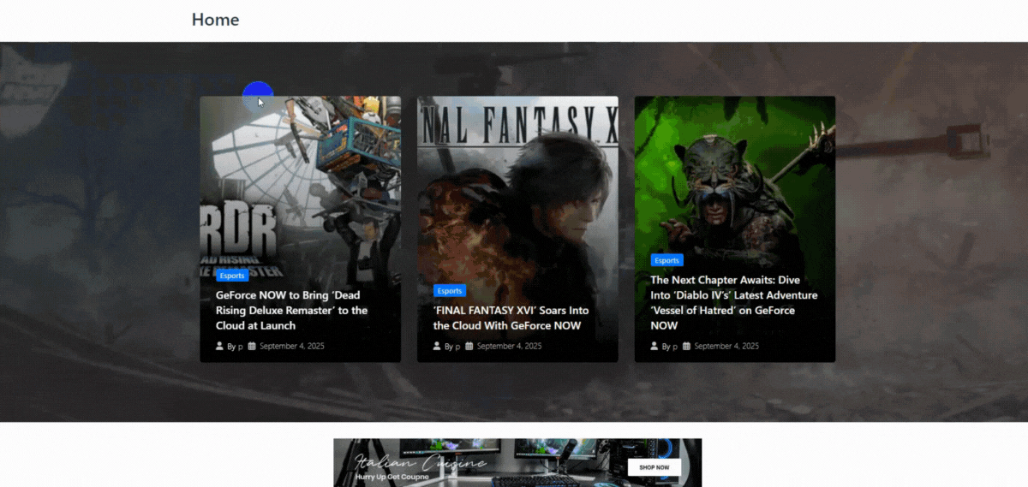The image size is (1028, 487).
Task: Click the SHOP NOW button in the banner ad
Action: 654,467
